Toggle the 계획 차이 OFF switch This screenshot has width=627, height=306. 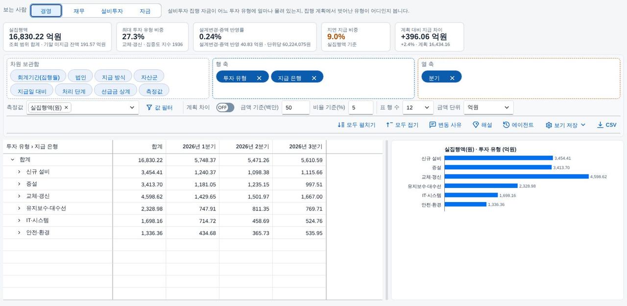pyautogui.click(x=225, y=107)
